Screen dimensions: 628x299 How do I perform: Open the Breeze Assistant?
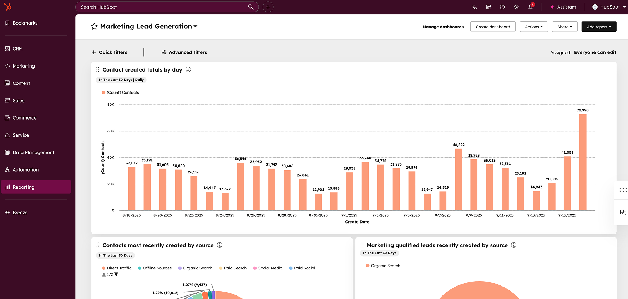point(563,7)
